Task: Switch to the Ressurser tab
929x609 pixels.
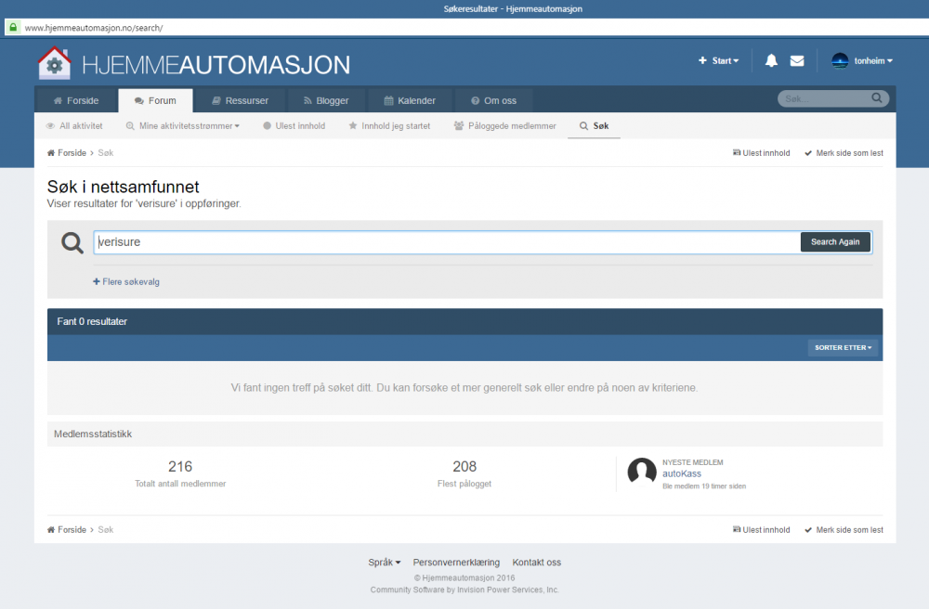Action: [240, 100]
